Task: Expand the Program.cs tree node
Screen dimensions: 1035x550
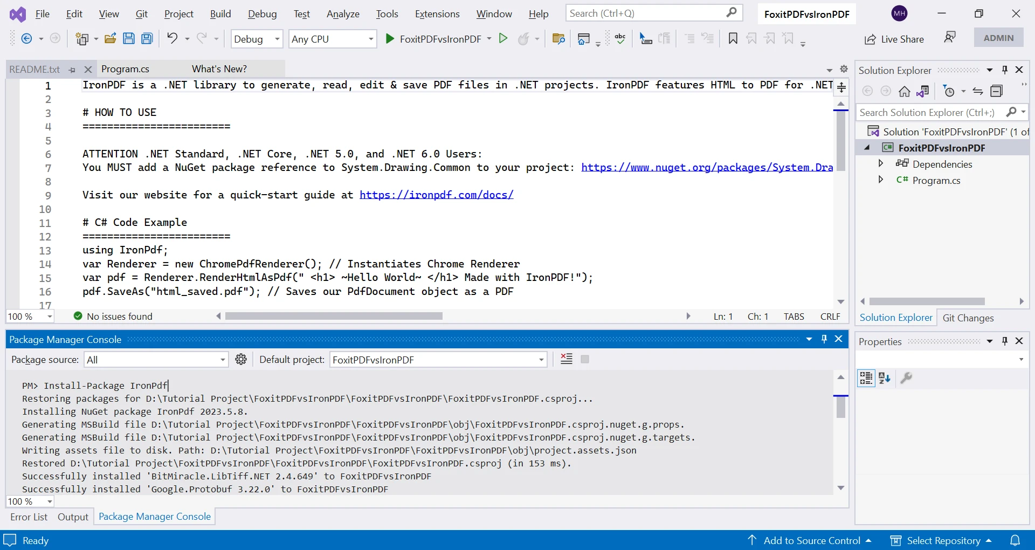Action: (881, 179)
